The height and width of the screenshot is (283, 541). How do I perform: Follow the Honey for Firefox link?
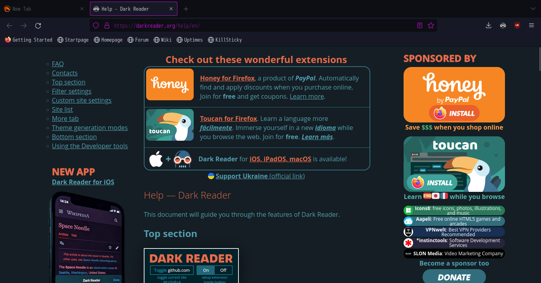(x=227, y=78)
